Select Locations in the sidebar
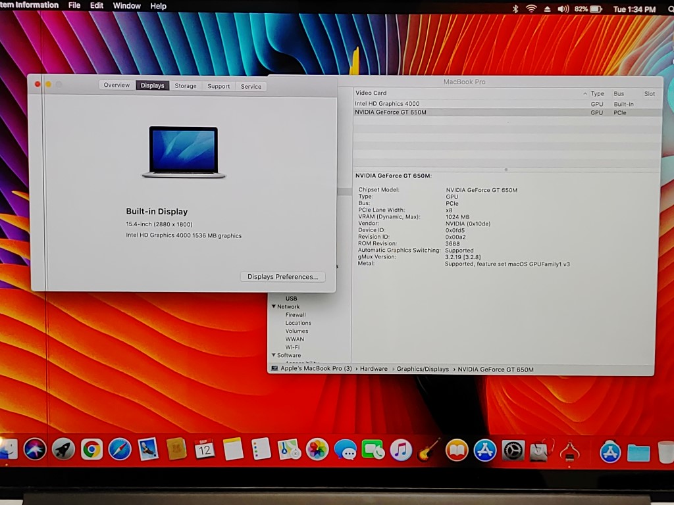The width and height of the screenshot is (674, 505). point(298,323)
